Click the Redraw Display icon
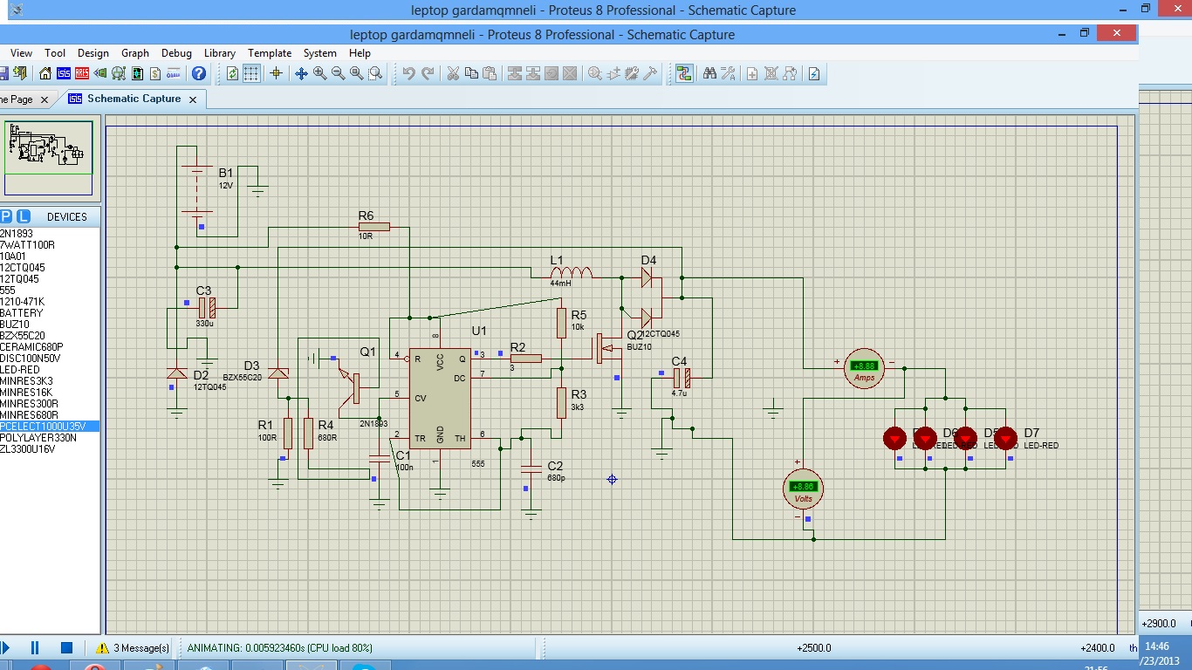This screenshot has width=1192, height=670. point(232,74)
